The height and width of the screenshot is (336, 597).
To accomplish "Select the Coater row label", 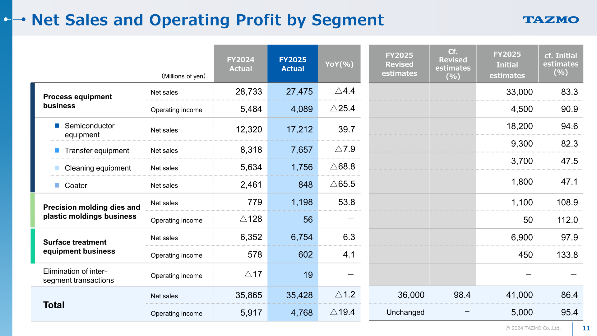I will (76, 185).
